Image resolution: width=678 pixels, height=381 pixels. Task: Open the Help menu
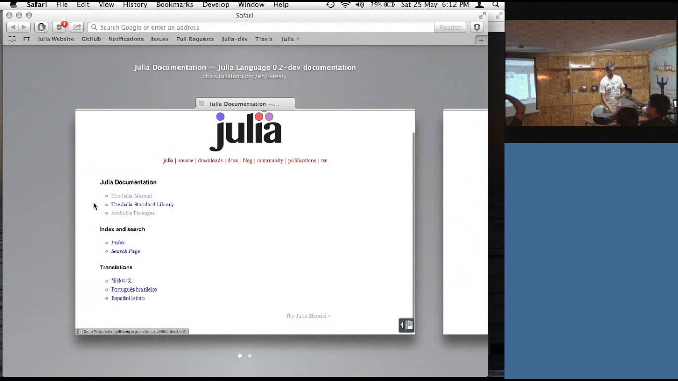coord(281,4)
